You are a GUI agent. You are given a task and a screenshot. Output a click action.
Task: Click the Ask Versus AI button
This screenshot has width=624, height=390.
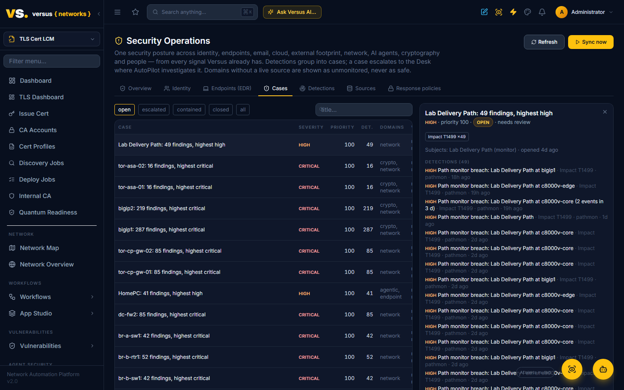click(x=292, y=12)
